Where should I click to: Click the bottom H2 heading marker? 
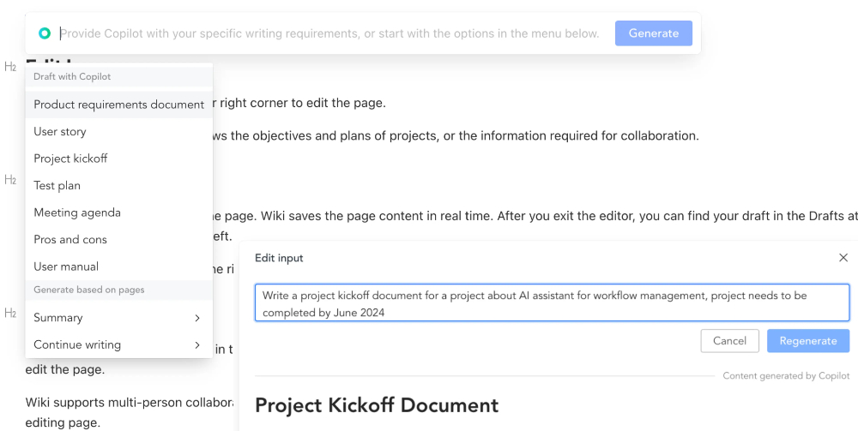pyautogui.click(x=10, y=314)
